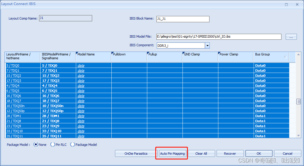Select the layout pin cell "17 / TDQ3"
The image size is (304, 166).
pyautogui.click(x=23, y=81)
